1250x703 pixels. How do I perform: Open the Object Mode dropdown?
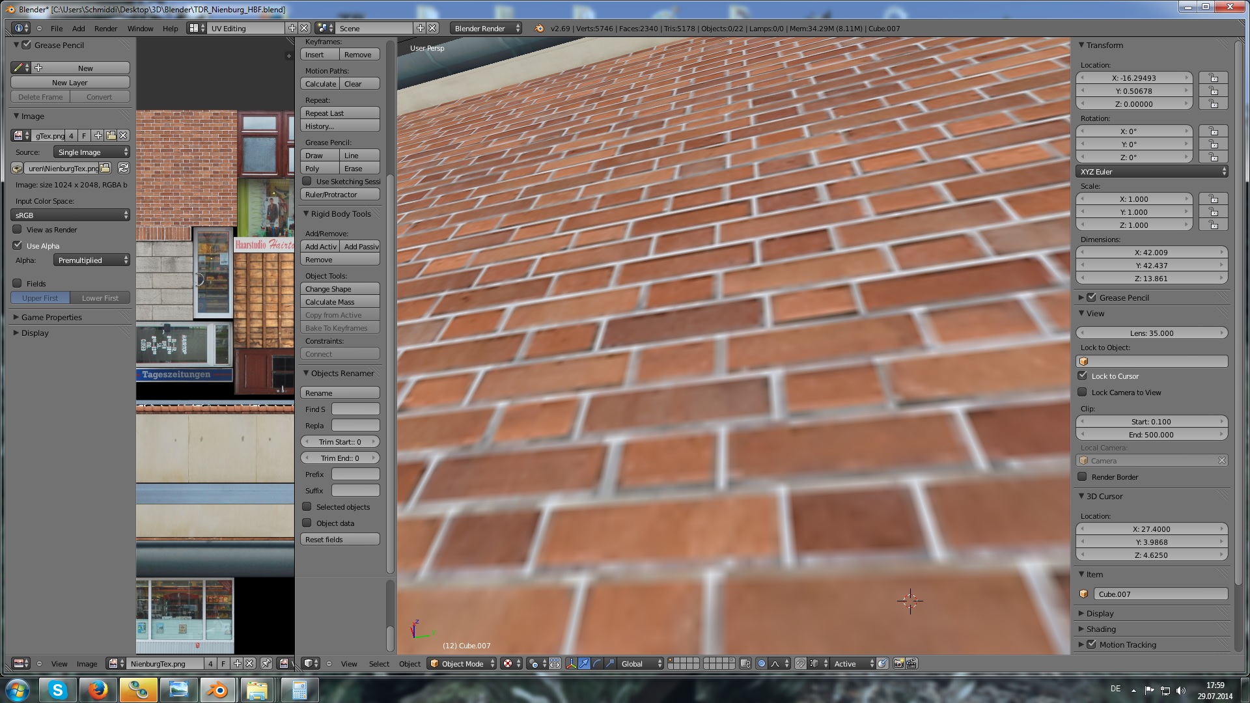[x=462, y=663]
